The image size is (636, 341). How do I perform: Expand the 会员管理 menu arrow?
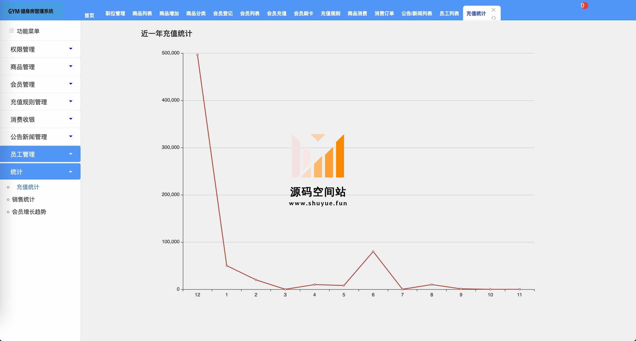pyautogui.click(x=71, y=84)
